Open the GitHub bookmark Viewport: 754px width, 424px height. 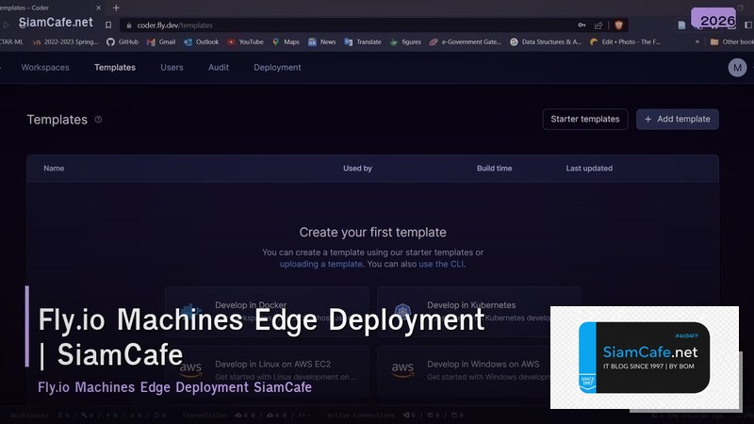(x=123, y=41)
